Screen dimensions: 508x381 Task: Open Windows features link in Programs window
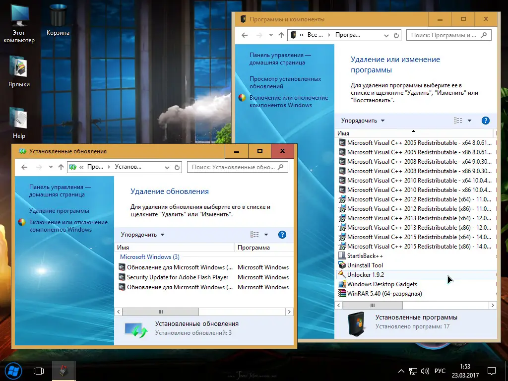288,101
